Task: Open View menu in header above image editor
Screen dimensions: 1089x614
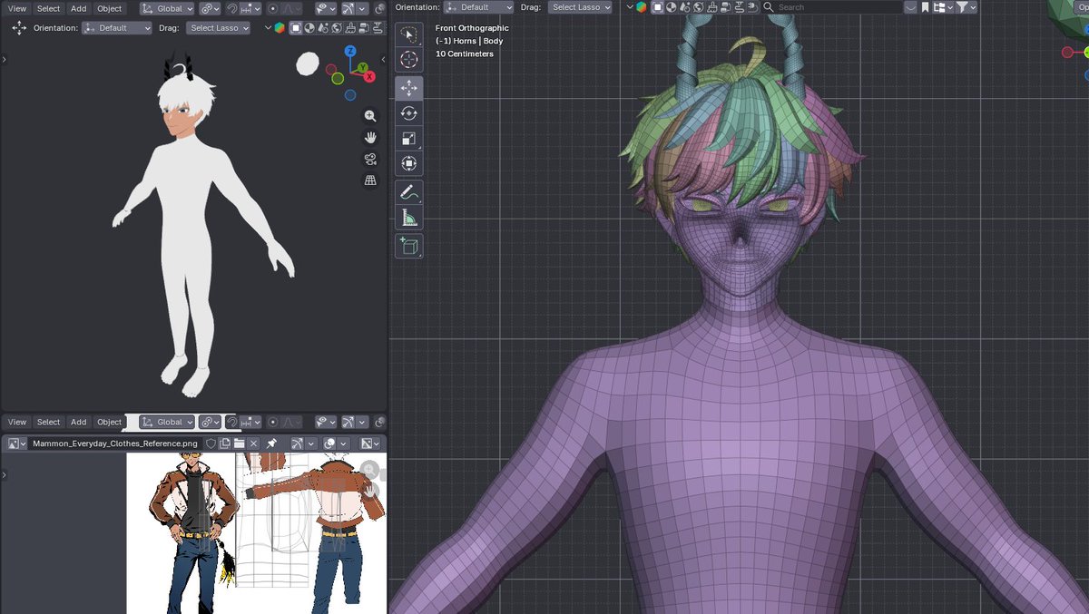Action: point(17,423)
